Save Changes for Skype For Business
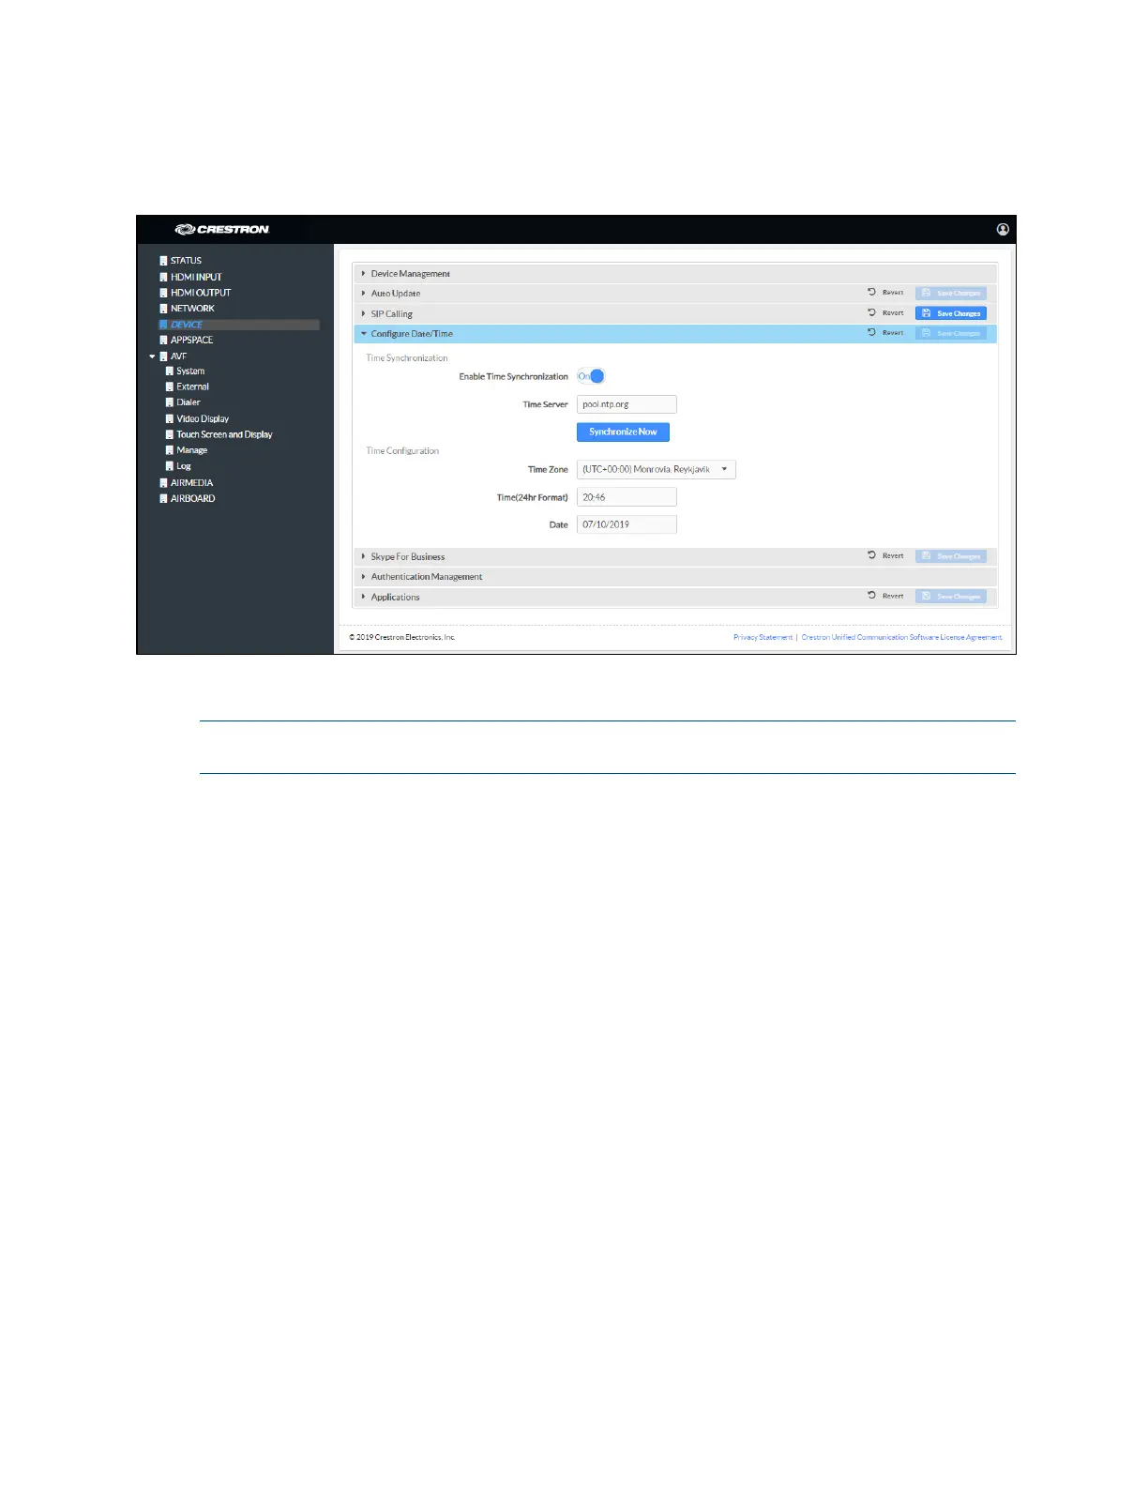The height and width of the screenshot is (1486, 1148). (x=951, y=556)
